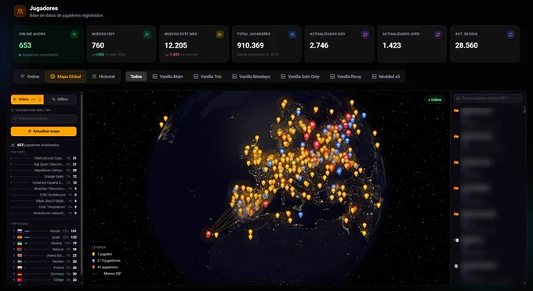Filter by Modded x5 server

tap(386, 77)
